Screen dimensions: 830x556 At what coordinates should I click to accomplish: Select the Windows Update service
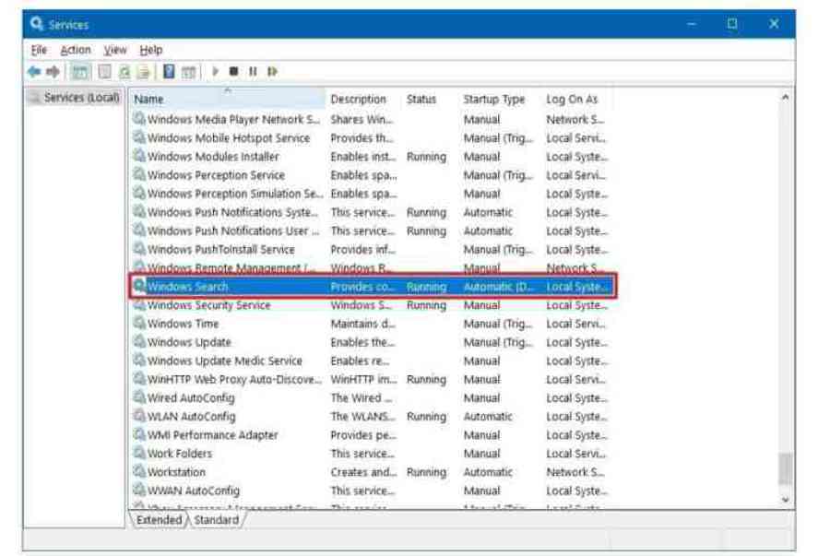tap(373, 342)
